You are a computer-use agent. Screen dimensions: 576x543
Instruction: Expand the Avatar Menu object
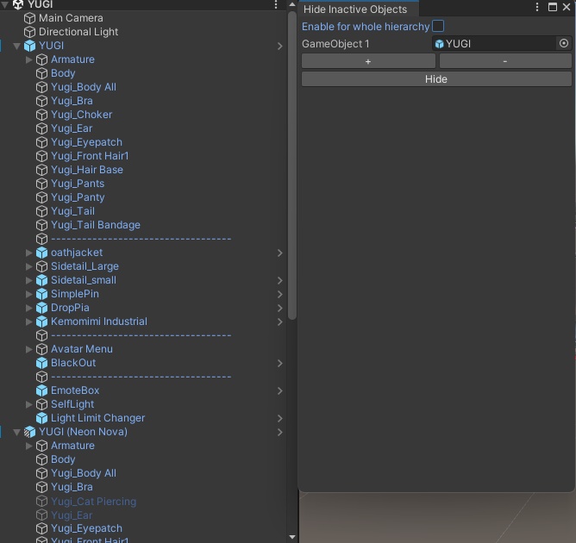coord(29,349)
